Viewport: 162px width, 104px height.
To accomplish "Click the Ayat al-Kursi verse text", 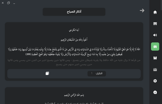I will click(74, 51).
